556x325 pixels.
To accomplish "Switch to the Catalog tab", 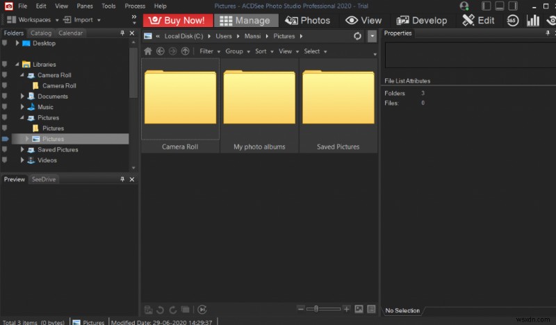I will coord(41,33).
